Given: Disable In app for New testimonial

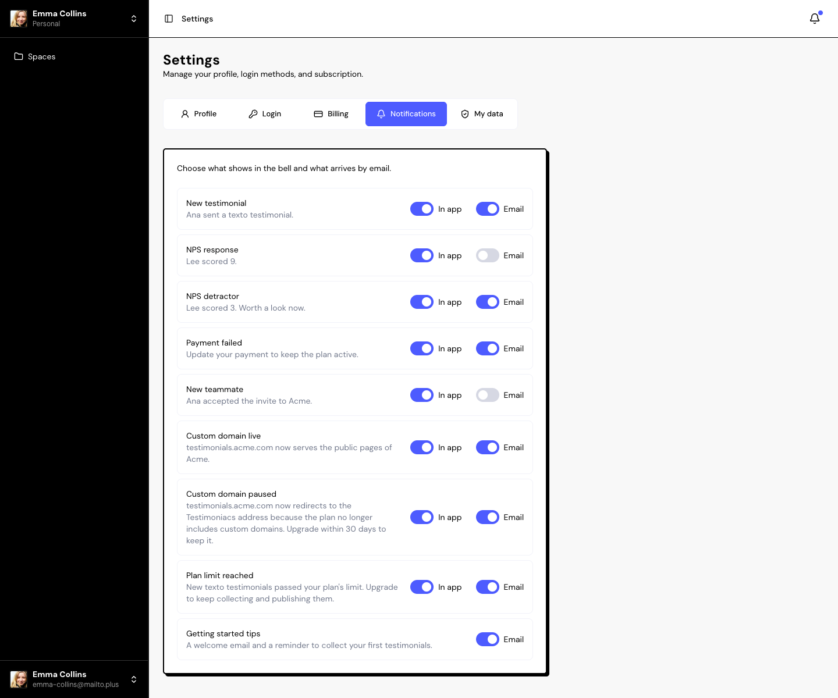Looking at the screenshot, I should tap(422, 209).
